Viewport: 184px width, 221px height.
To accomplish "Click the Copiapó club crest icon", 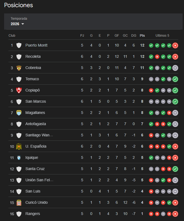I will [19, 90].
